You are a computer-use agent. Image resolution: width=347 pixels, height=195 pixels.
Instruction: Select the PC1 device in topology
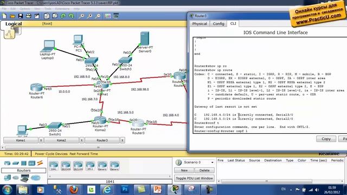click(78, 40)
